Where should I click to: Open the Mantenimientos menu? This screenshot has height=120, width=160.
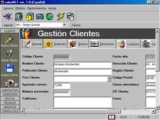pyautogui.click(x=37, y=8)
